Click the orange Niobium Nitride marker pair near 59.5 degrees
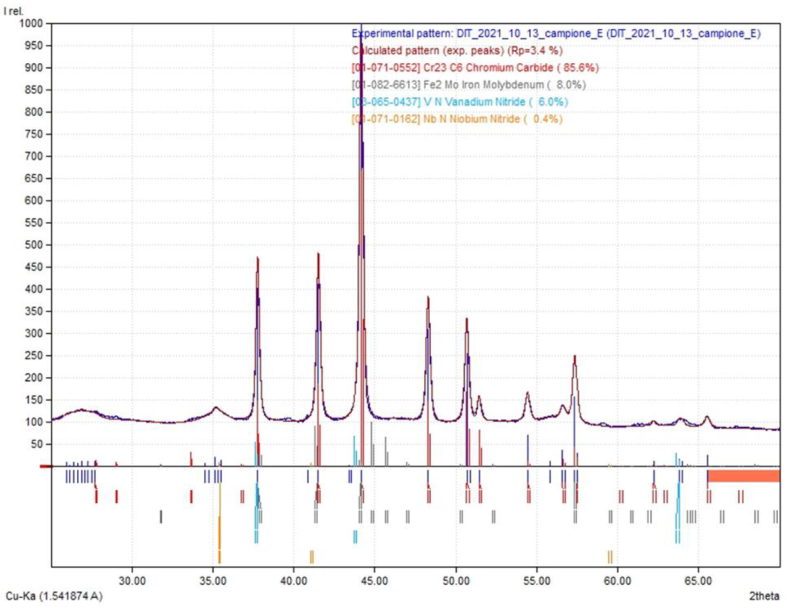Viewport: 787px width, 608px height. [x=610, y=556]
